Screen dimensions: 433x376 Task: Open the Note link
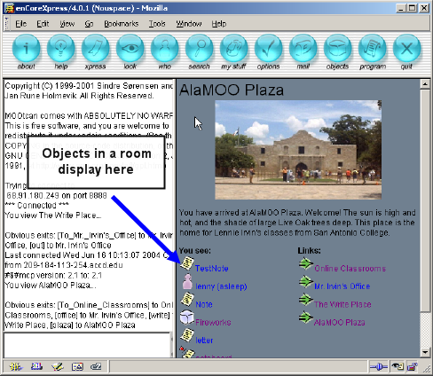pyautogui.click(x=204, y=304)
